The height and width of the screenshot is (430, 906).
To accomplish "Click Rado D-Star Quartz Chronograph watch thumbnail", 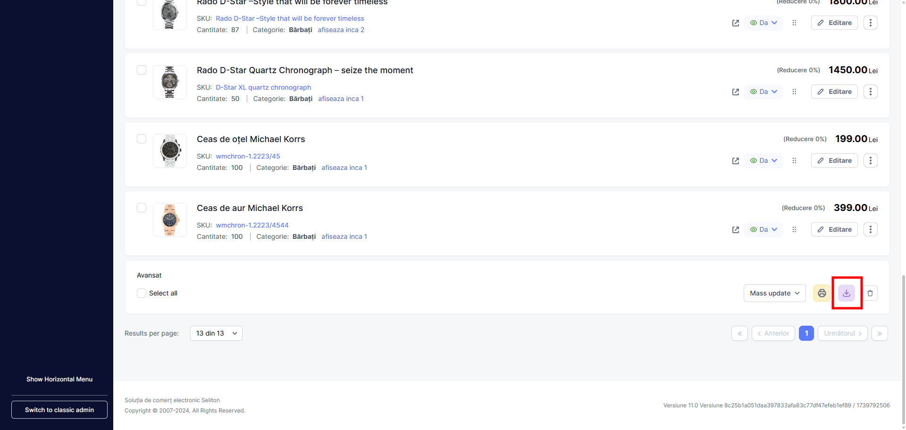I will [x=170, y=82].
